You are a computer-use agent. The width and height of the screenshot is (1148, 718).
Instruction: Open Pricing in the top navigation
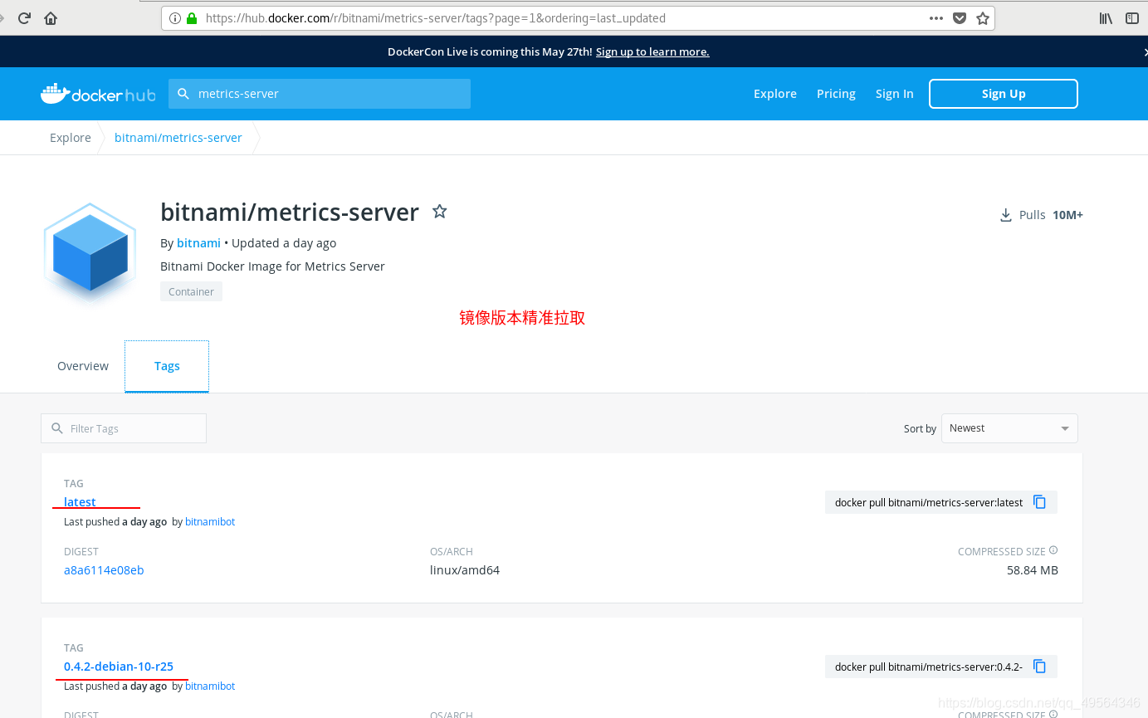836,94
